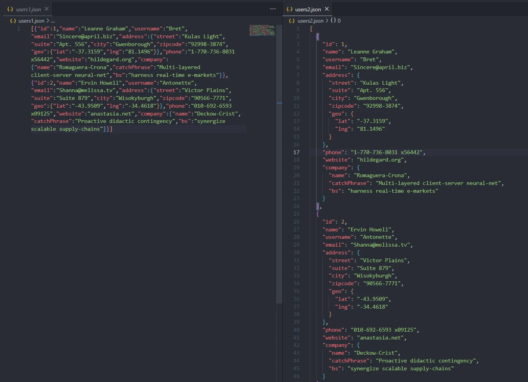Screen dimensions: 528x382
Task: Open More Actions ellipsis in left editor group
Action: click(x=273, y=9)
